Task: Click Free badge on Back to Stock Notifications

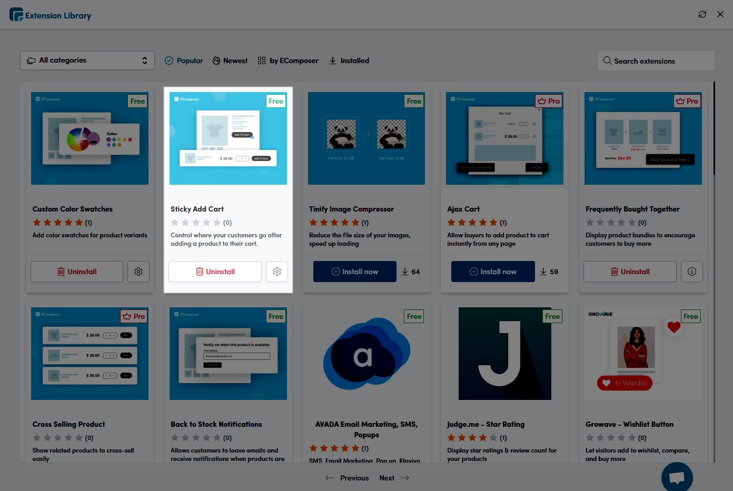Action: coord(276,316)
